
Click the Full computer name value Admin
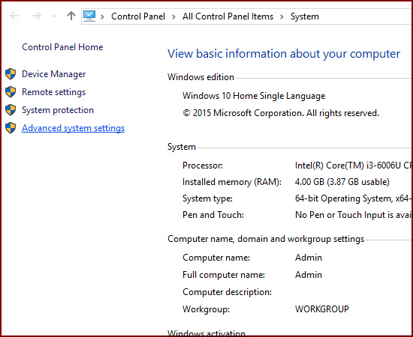point(309,275)
